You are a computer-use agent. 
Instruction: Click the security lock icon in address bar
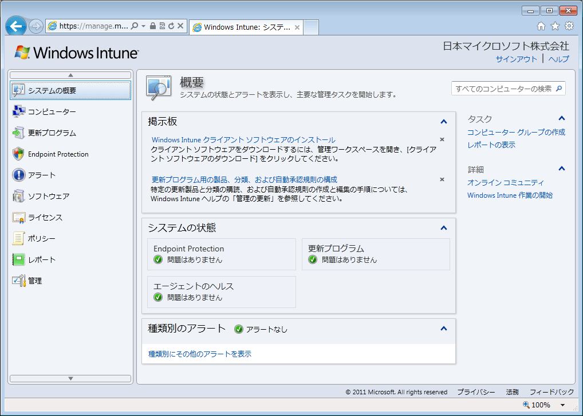tap(152, 26)
